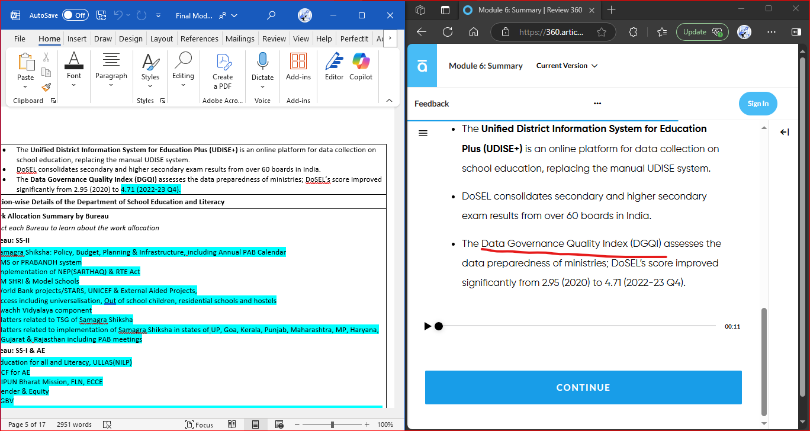The height and width of the screenshot is (431, 810).
Task: Open the Paragraph group dropdown
Action: (x=111, y=70)
